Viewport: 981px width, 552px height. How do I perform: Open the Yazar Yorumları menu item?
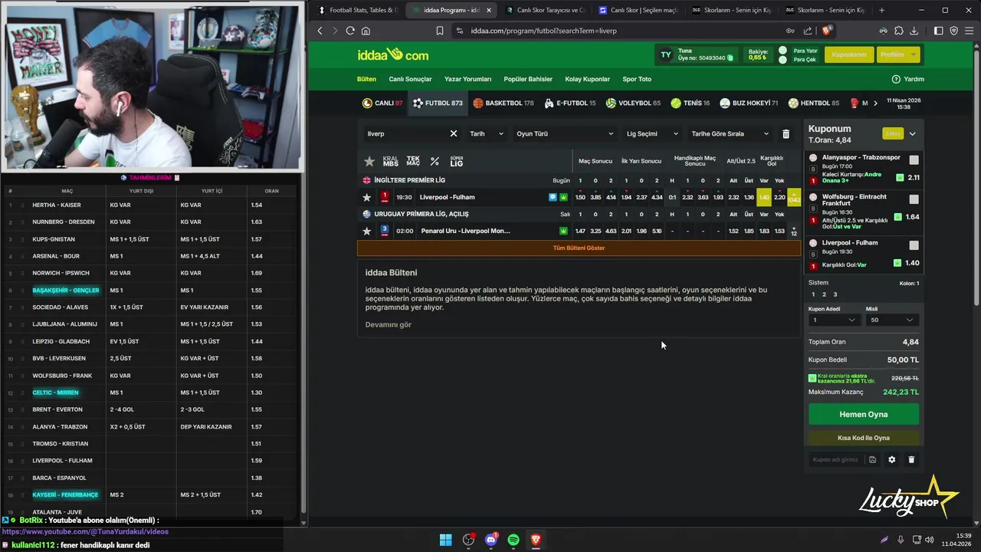pos(468,79)
